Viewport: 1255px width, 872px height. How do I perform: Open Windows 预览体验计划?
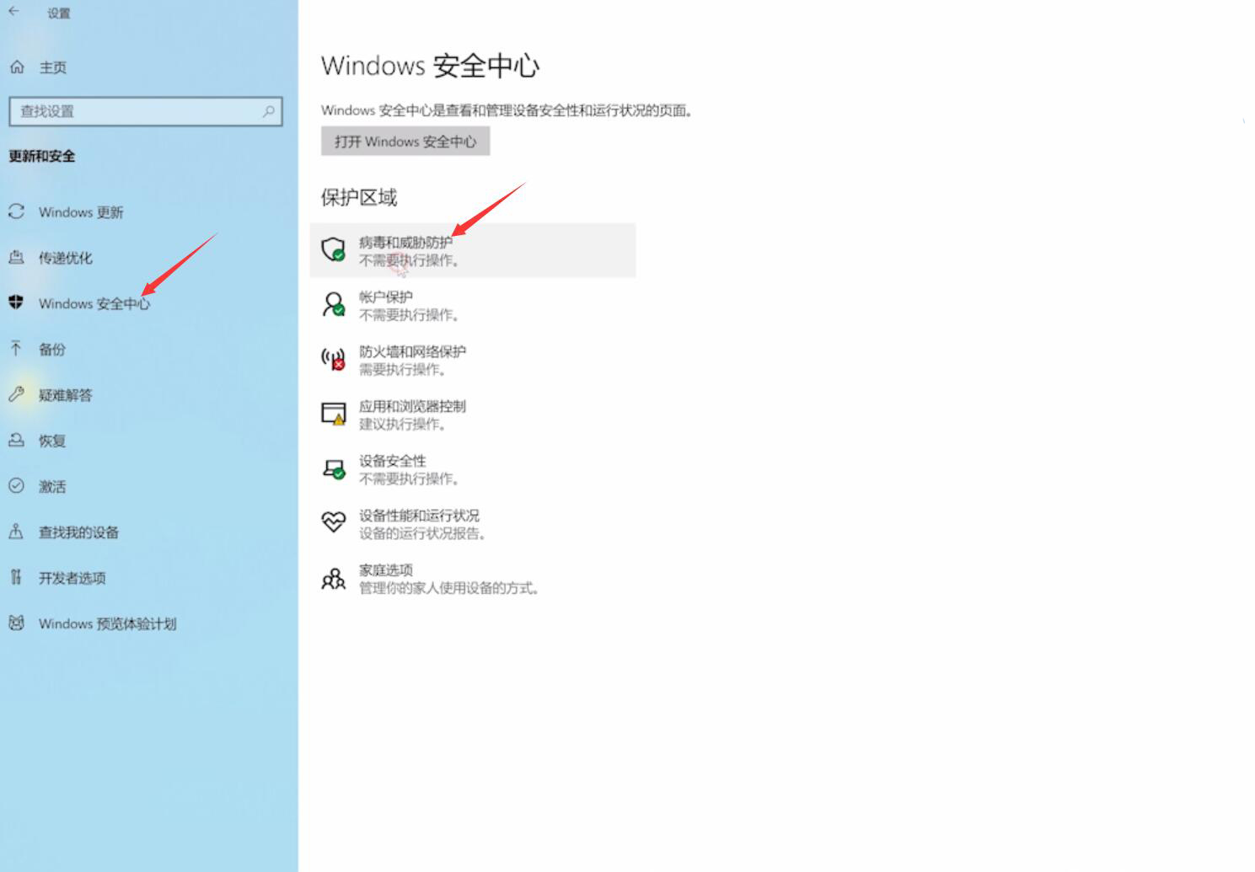click(108, 623)
